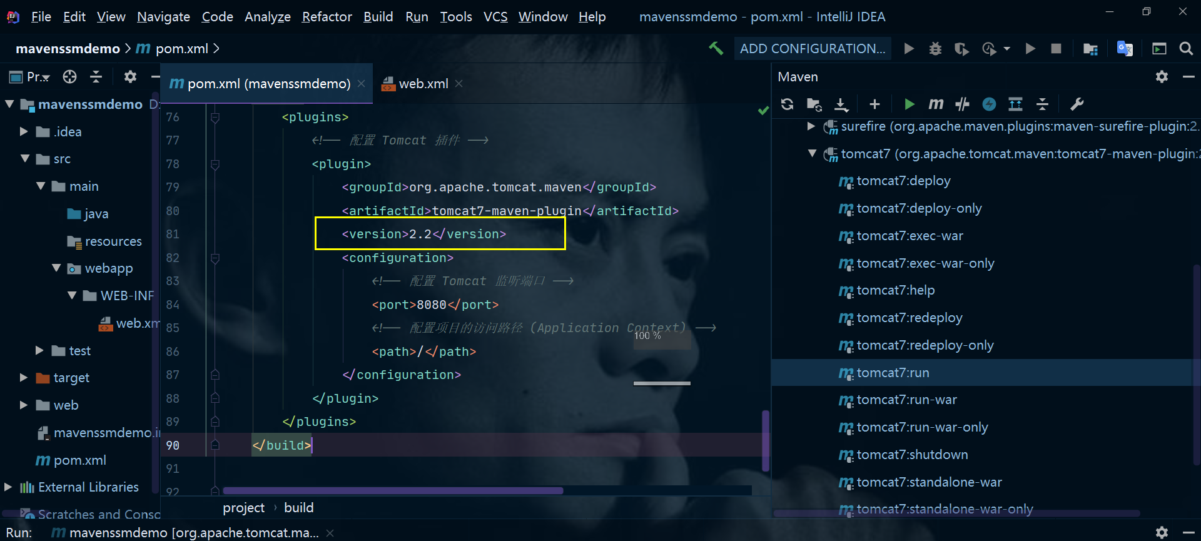Screen dimensions: 1201x541
Task: Open the File menu
Action: [x=41, y=17]
